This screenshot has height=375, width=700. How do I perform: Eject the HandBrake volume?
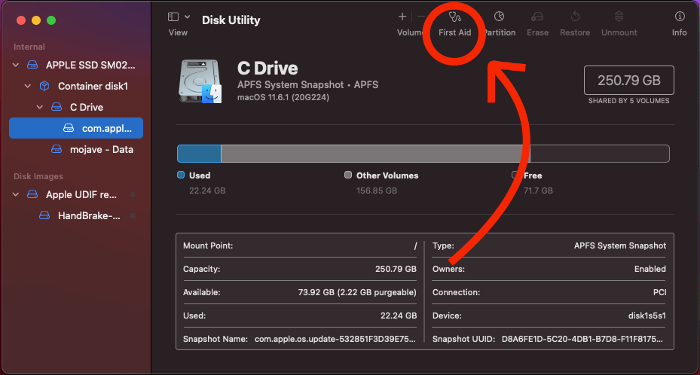(132, 216)
